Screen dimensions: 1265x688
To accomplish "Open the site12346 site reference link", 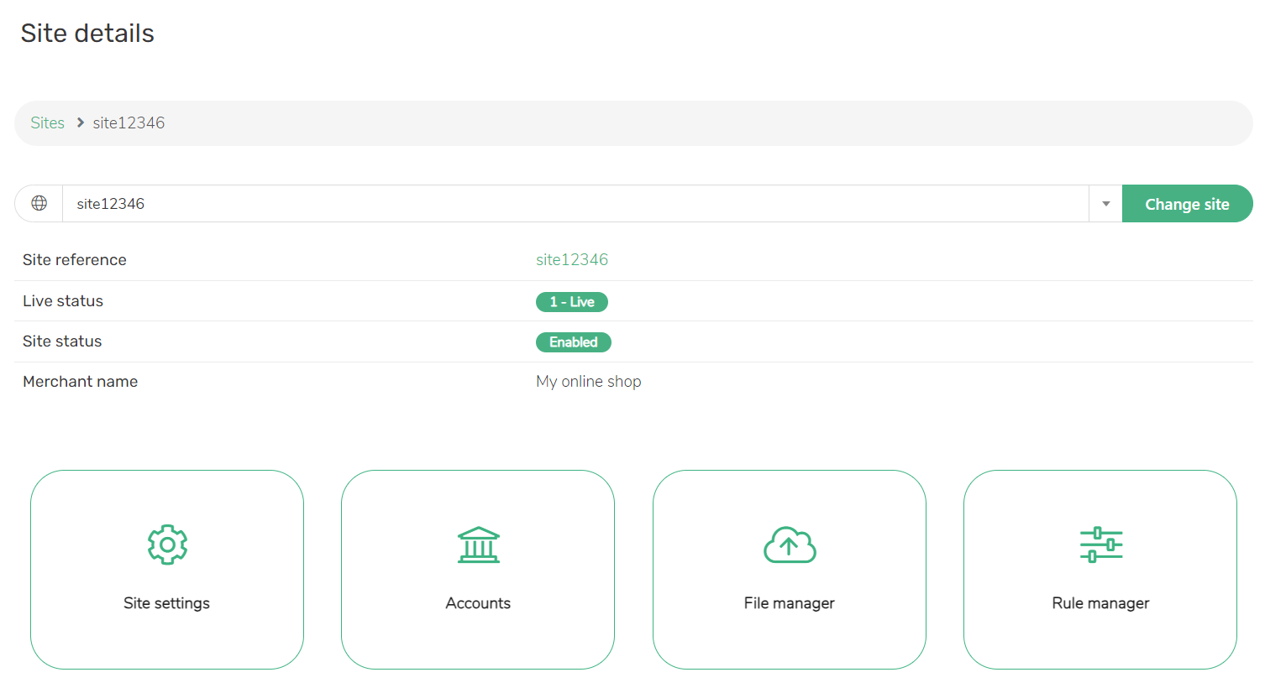I will pos(572,260).
